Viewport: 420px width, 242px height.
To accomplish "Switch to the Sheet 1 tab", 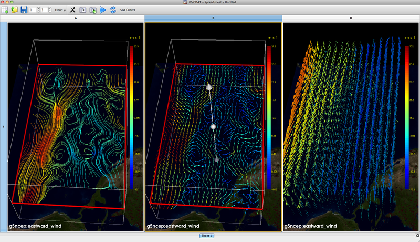I will [x=206, y=236].
